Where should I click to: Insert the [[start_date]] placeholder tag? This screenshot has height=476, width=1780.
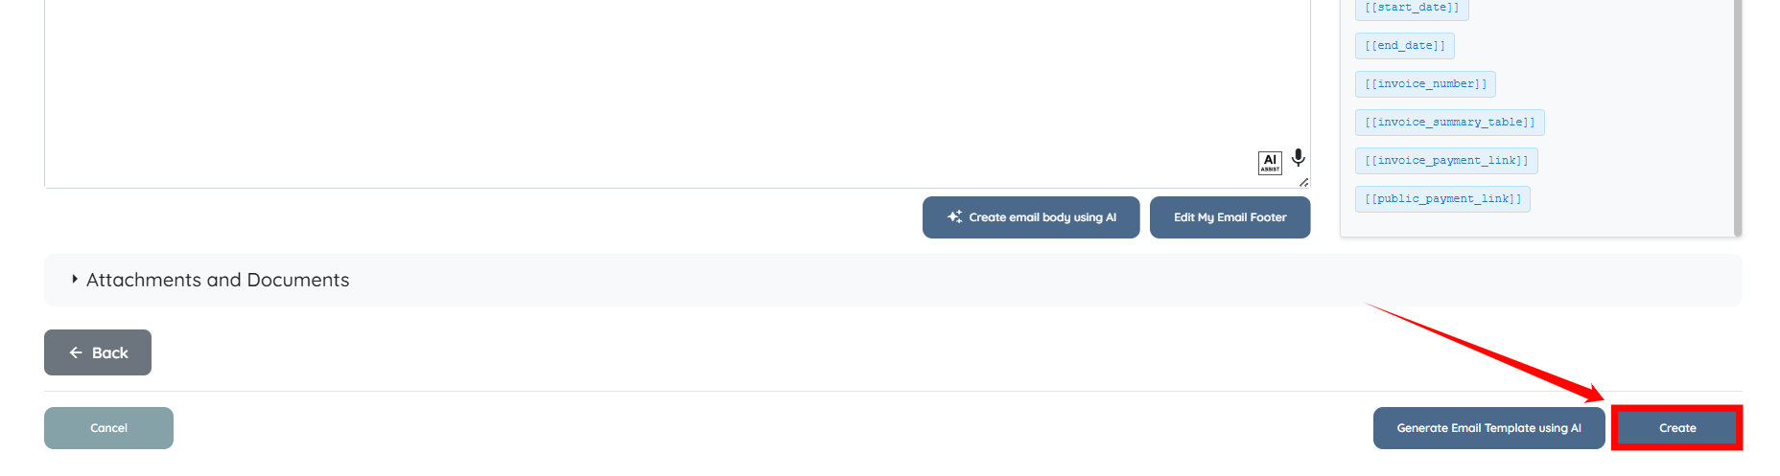(x=1411, y=8)
